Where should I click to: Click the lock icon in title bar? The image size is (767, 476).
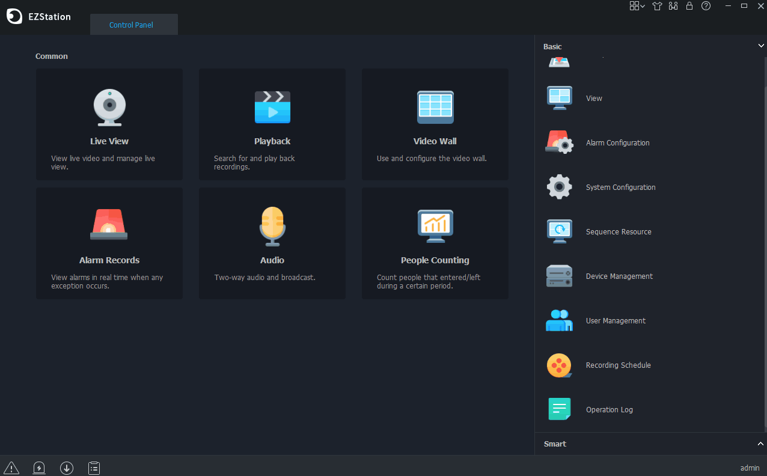point(689,6)
